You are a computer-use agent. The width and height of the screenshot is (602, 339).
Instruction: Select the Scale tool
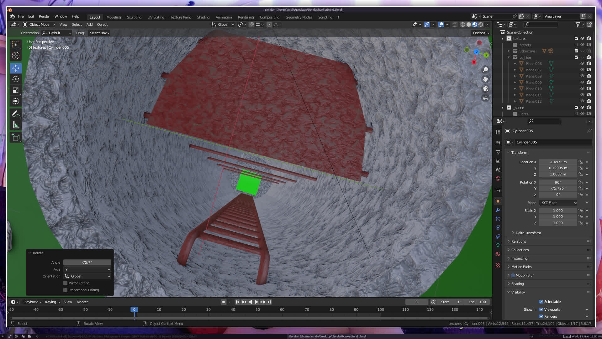[x=15, y=90]
